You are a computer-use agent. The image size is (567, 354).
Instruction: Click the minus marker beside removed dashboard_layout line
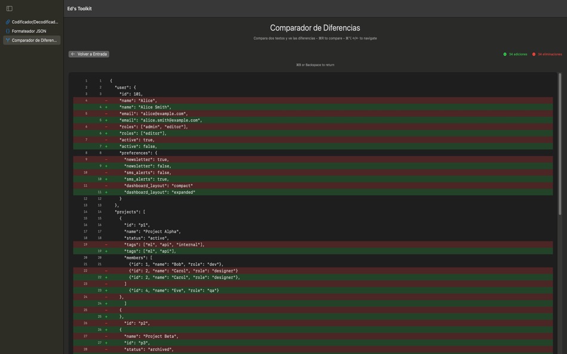[x=105, y=184]
